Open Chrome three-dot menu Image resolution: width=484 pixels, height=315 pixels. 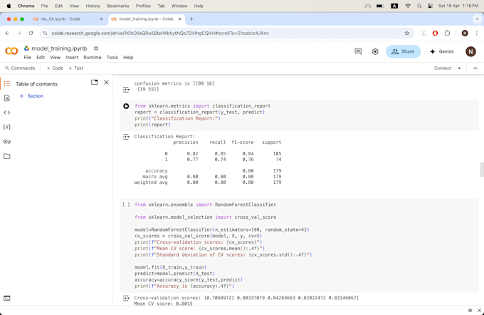coord(477,33)
